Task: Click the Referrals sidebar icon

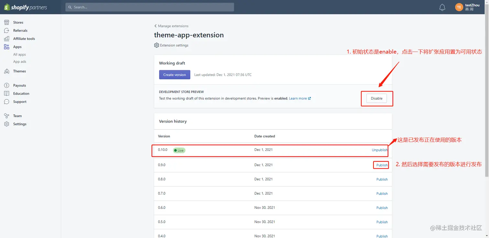Action: [6, 30]
